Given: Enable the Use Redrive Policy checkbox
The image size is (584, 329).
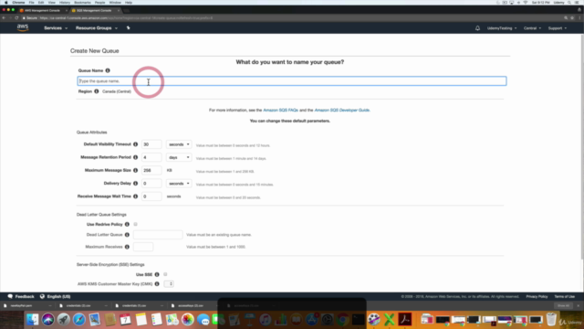Looking at the screenshot, I should (136, 224).
